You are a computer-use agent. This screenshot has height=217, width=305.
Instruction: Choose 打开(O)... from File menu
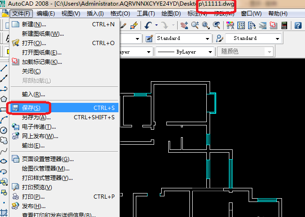point(64,43)
